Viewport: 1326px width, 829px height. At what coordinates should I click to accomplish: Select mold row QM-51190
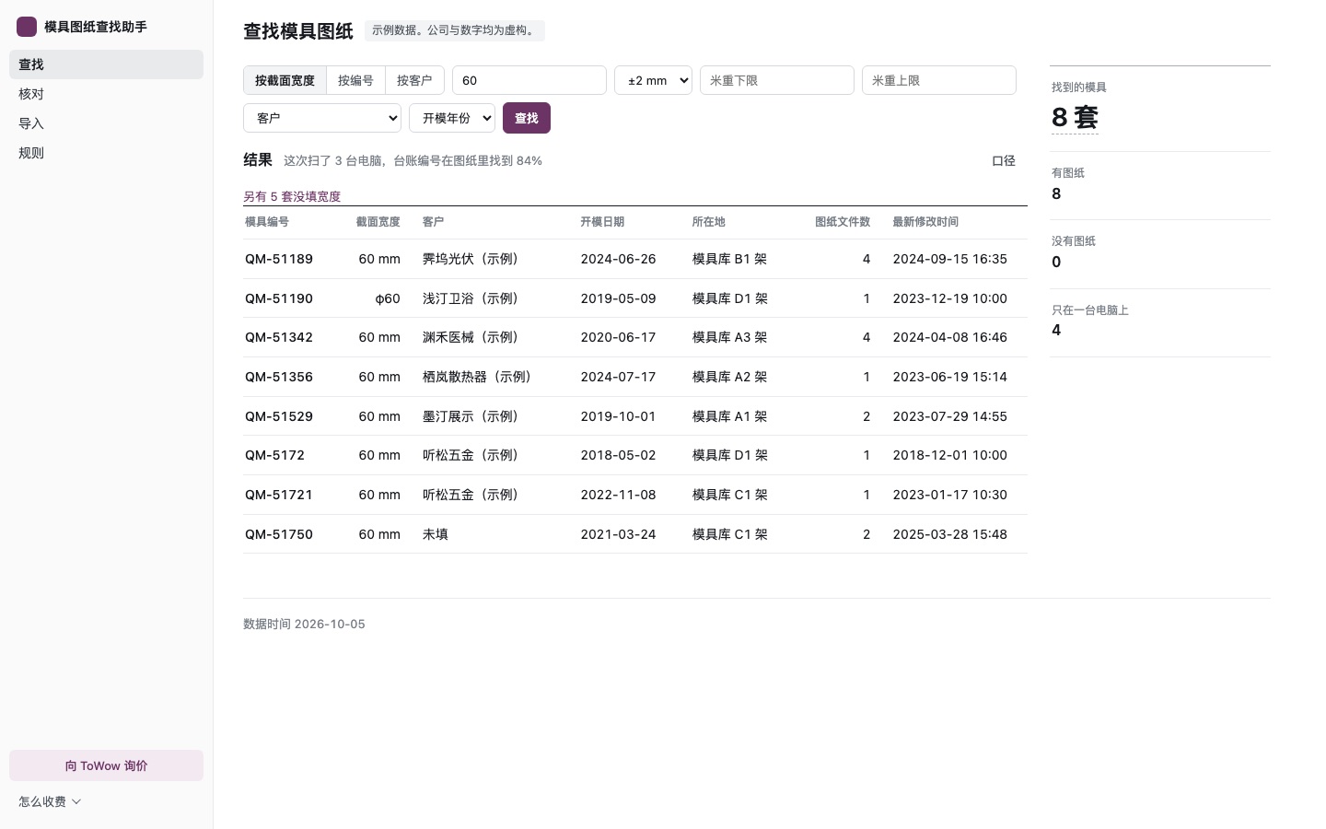click(635, 298)
